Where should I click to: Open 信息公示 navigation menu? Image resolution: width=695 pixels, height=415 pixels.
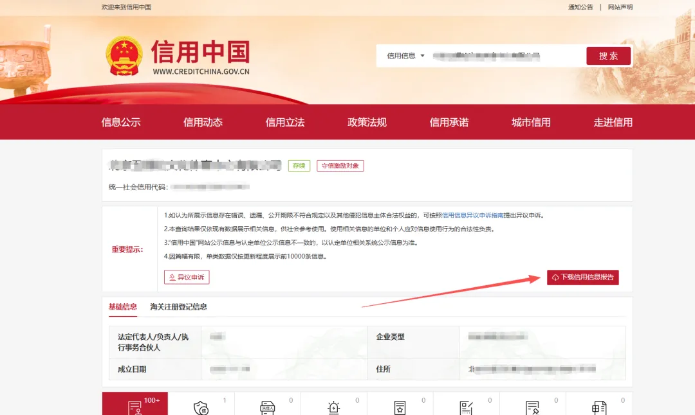click(x=121, y=123)
